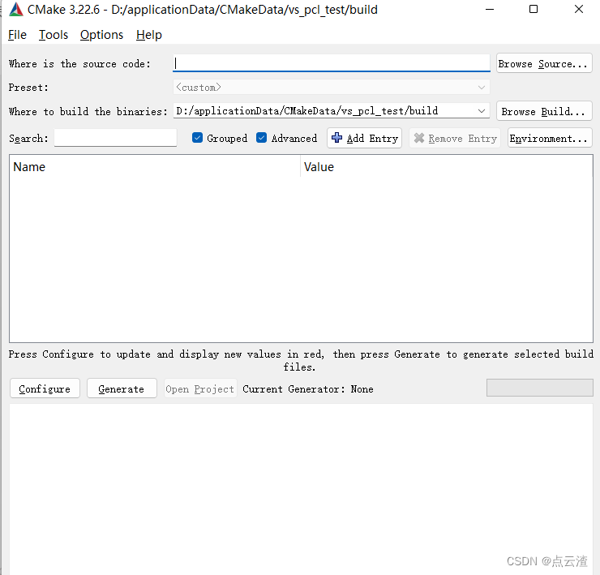The width and height of the screenshot is (600, 575).
Task: Focus the Search input field
Action: (x=116, y=137)
